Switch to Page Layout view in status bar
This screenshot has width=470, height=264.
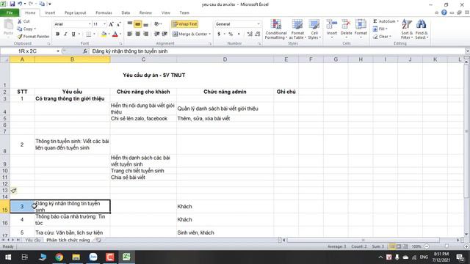pos(399,246)
